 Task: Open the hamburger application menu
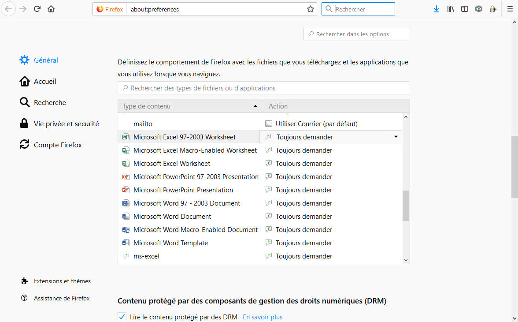click(x=510, y=9)
